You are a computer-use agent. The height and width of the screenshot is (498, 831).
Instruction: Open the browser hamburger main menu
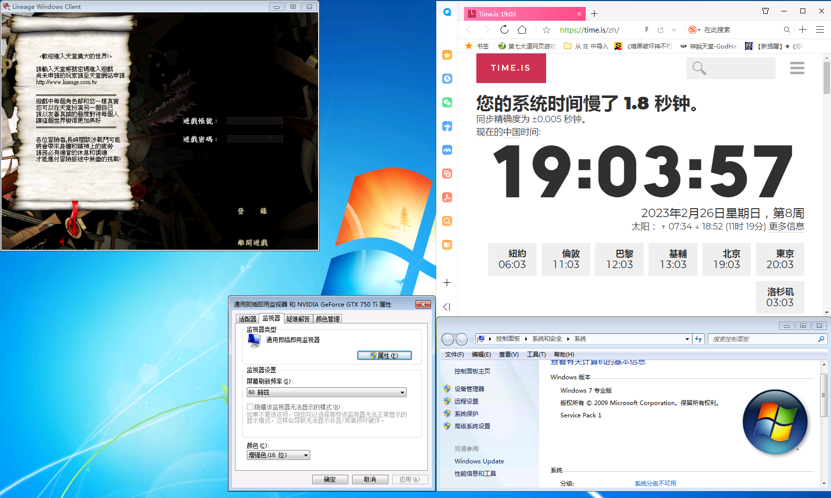[x=820, y=30]
